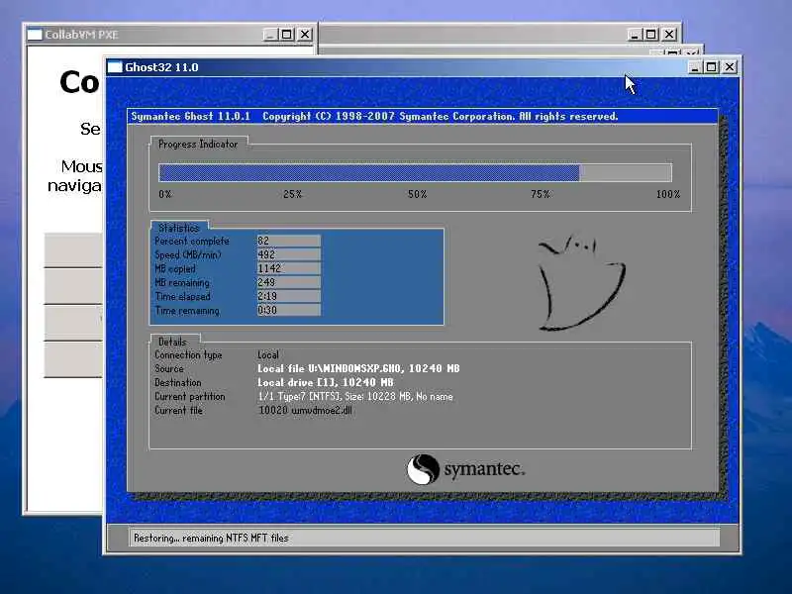
Task: Minimize the CollabVM PXE window
Action: click(270, 35)
